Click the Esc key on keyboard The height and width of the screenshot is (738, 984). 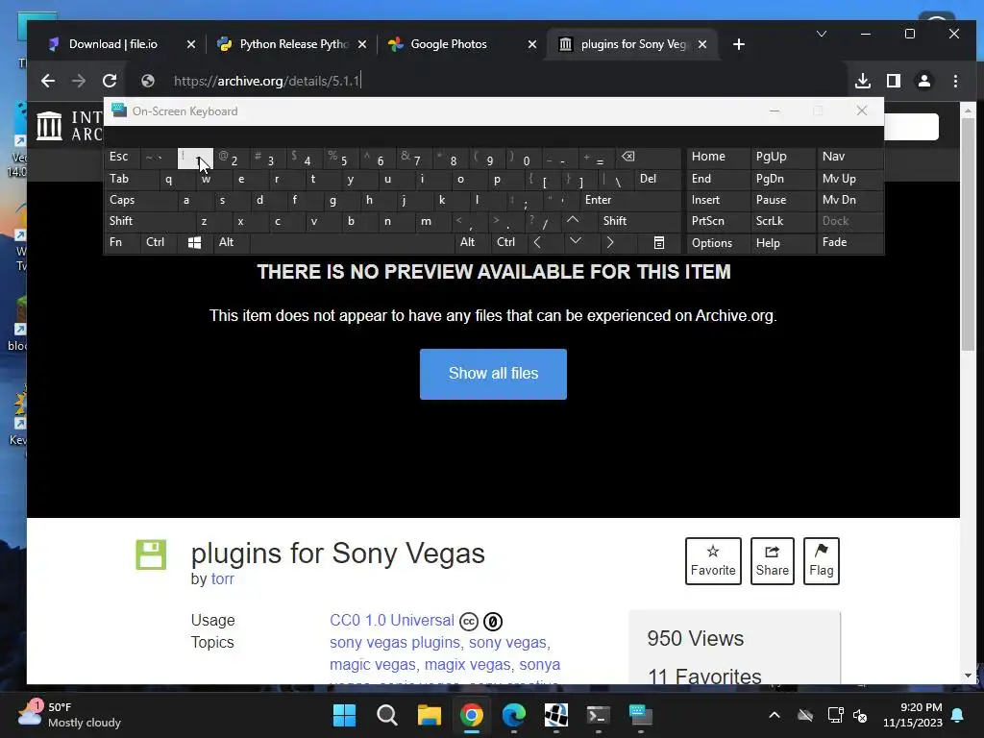pyautogui.click(x=122, y=157)
